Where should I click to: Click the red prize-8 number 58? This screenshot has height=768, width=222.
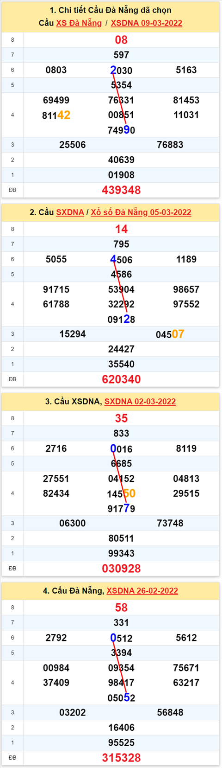pyautogui.click(x=121, y=608)
